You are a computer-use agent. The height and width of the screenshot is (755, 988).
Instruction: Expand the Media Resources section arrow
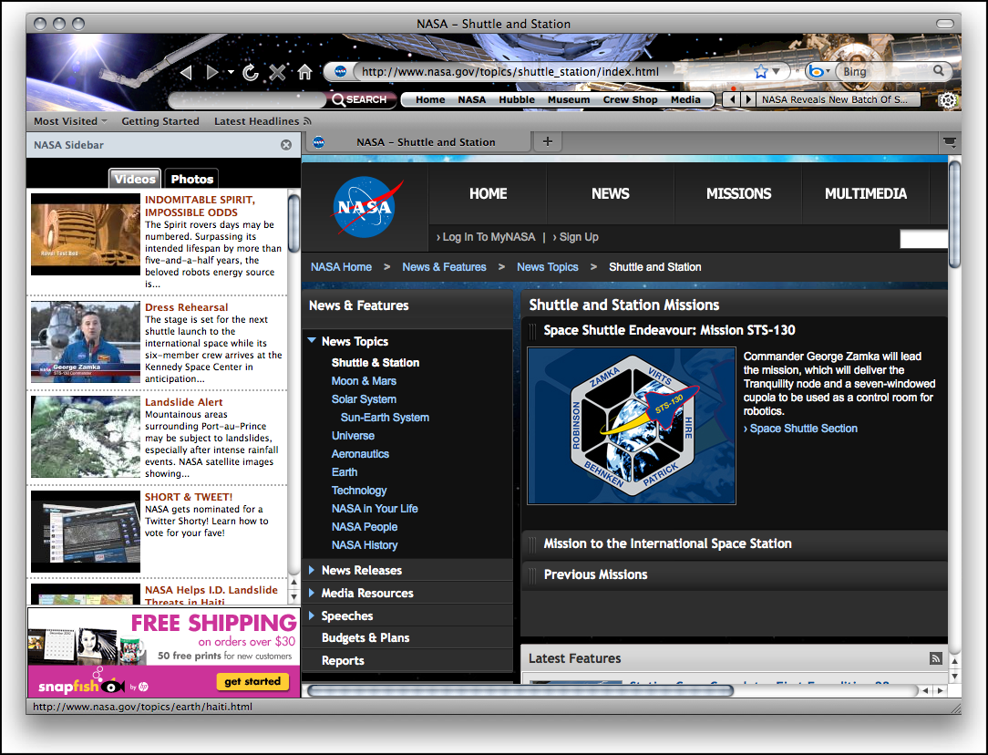pos(312,593)
